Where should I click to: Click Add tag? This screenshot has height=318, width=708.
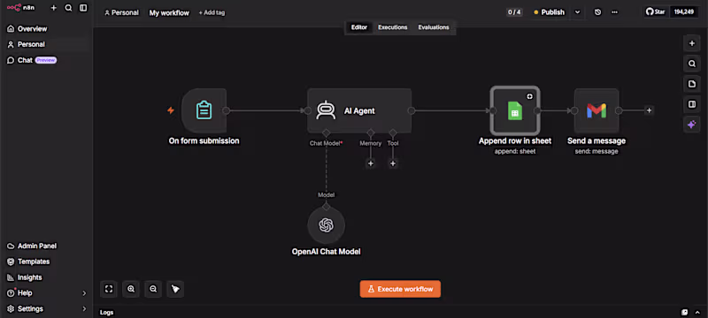click(212, 12)
